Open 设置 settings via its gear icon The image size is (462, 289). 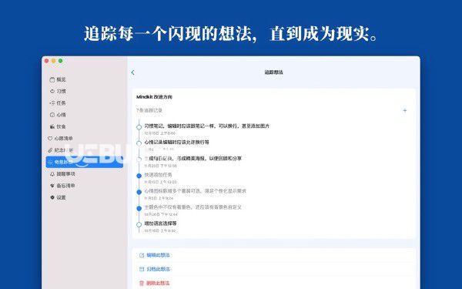[x=52, y=197]
